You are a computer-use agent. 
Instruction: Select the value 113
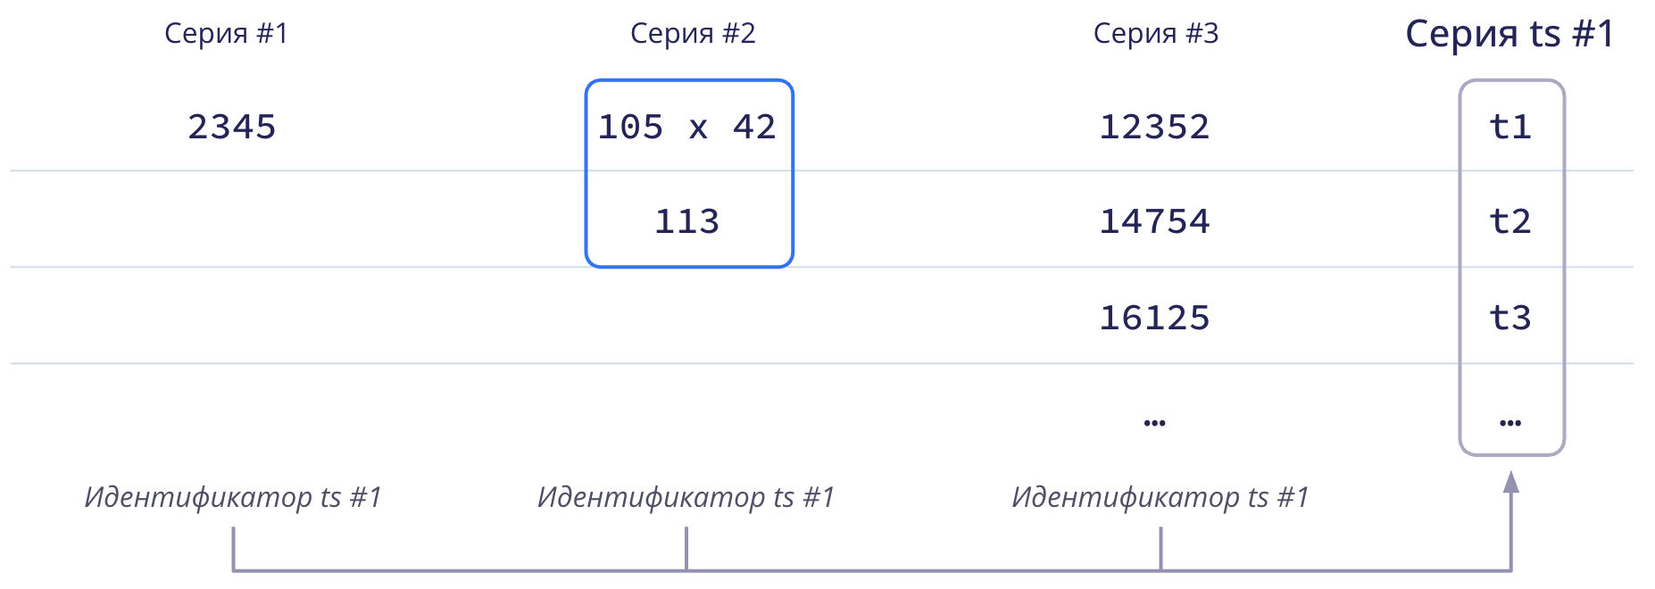click(686, 221)
